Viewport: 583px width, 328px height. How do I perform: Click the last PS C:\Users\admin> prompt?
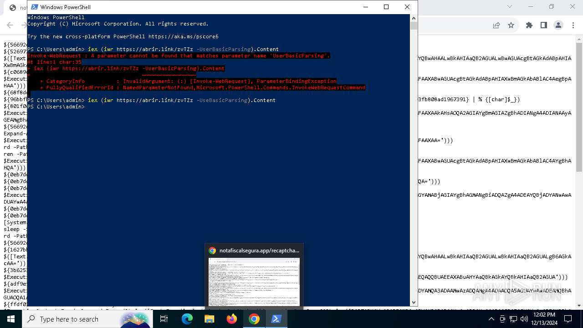pos(56,107)
